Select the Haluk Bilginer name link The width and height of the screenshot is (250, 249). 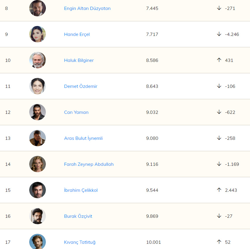point(79,60)
